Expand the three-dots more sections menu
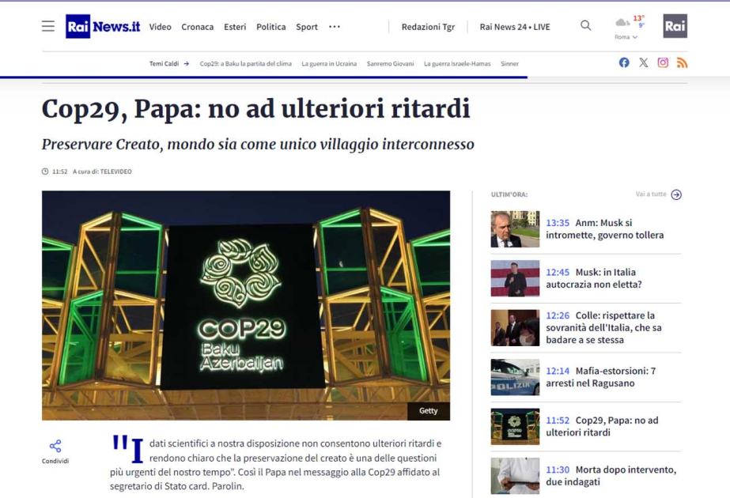 [x=335, y=27]
